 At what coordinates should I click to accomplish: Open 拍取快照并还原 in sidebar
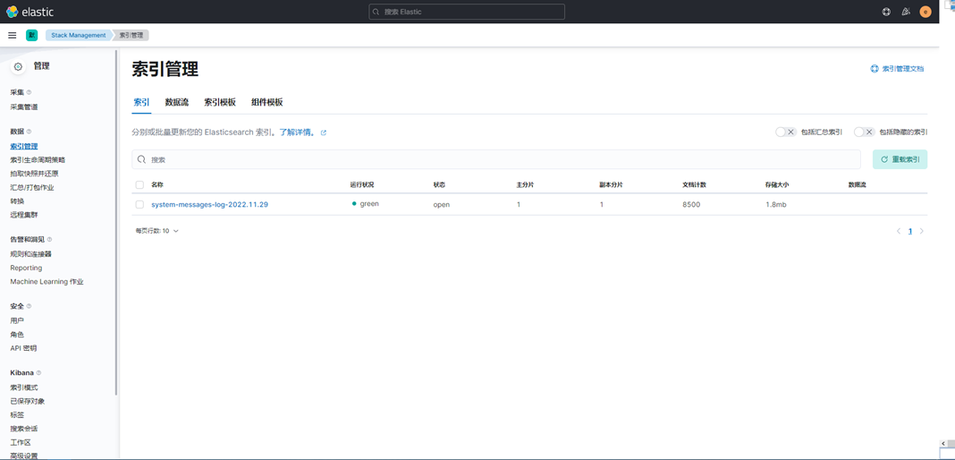(x=34, y=174)
